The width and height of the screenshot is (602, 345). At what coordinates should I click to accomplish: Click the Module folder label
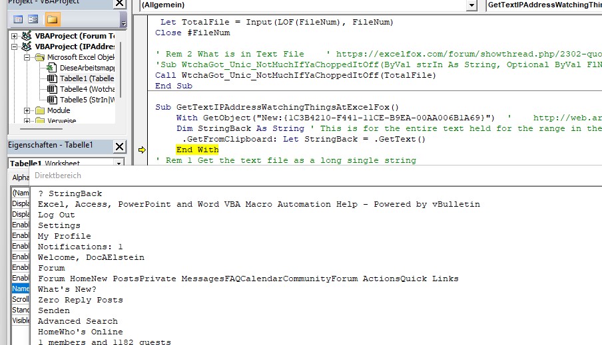click(59, 110)
